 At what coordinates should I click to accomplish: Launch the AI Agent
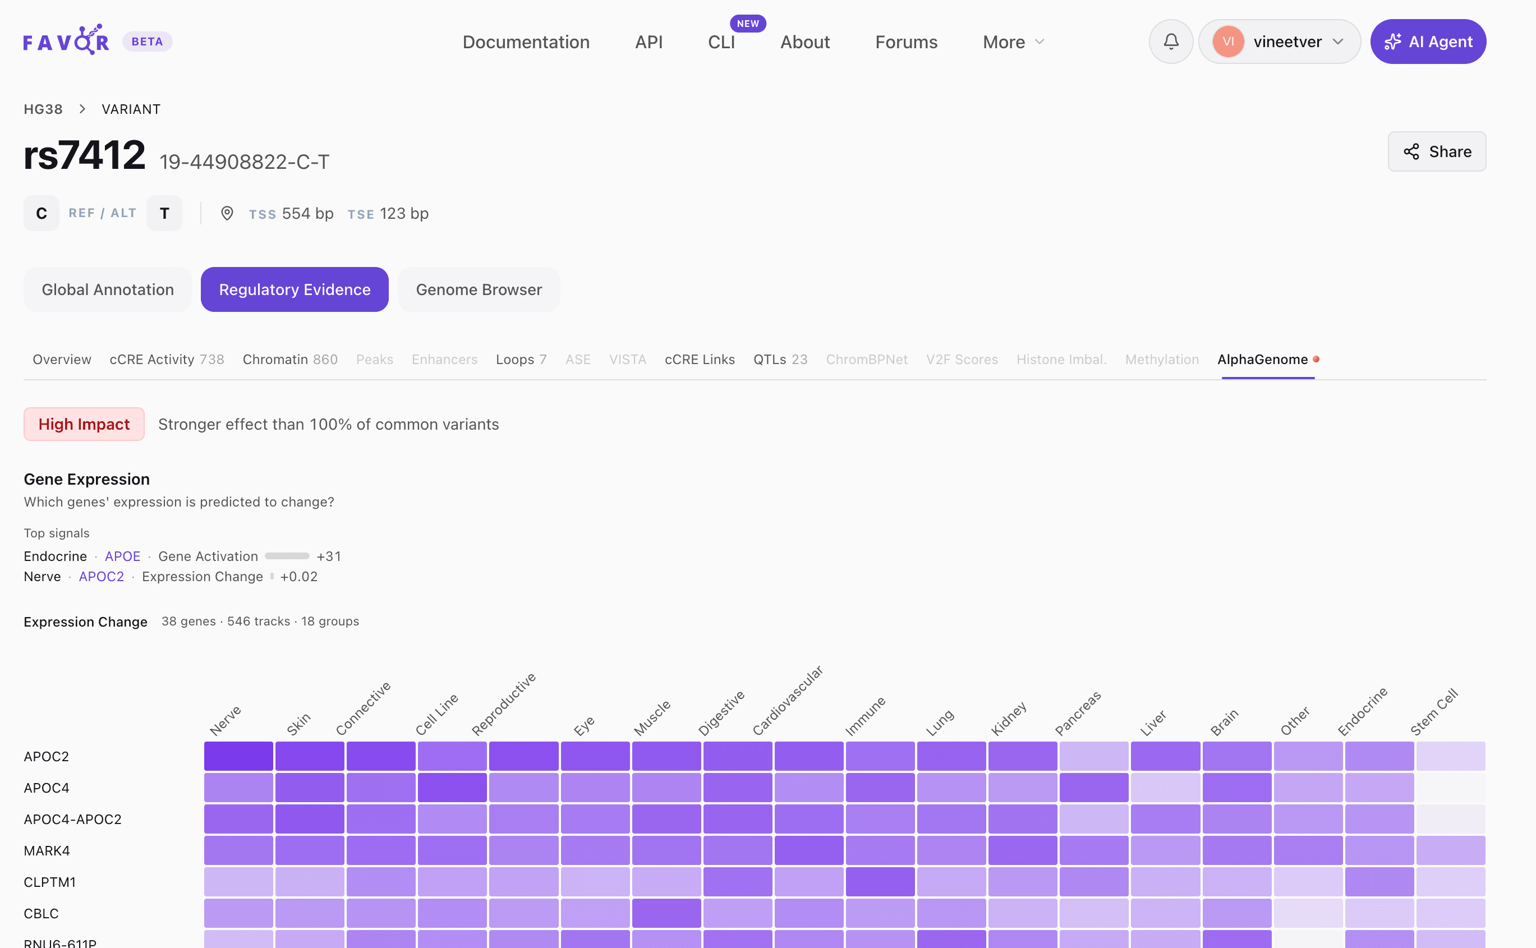[1428, 42]
